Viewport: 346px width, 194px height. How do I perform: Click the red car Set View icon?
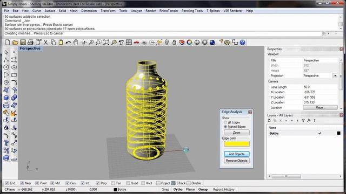[x=136, y=42]
